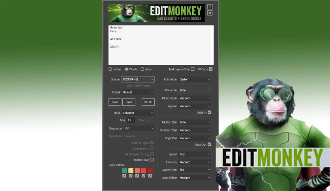Open the Sequencer Off dropdown
Image resolution: width=330 pixels, height=191 pixels.
pyautogui.click(x=139, y=128)
